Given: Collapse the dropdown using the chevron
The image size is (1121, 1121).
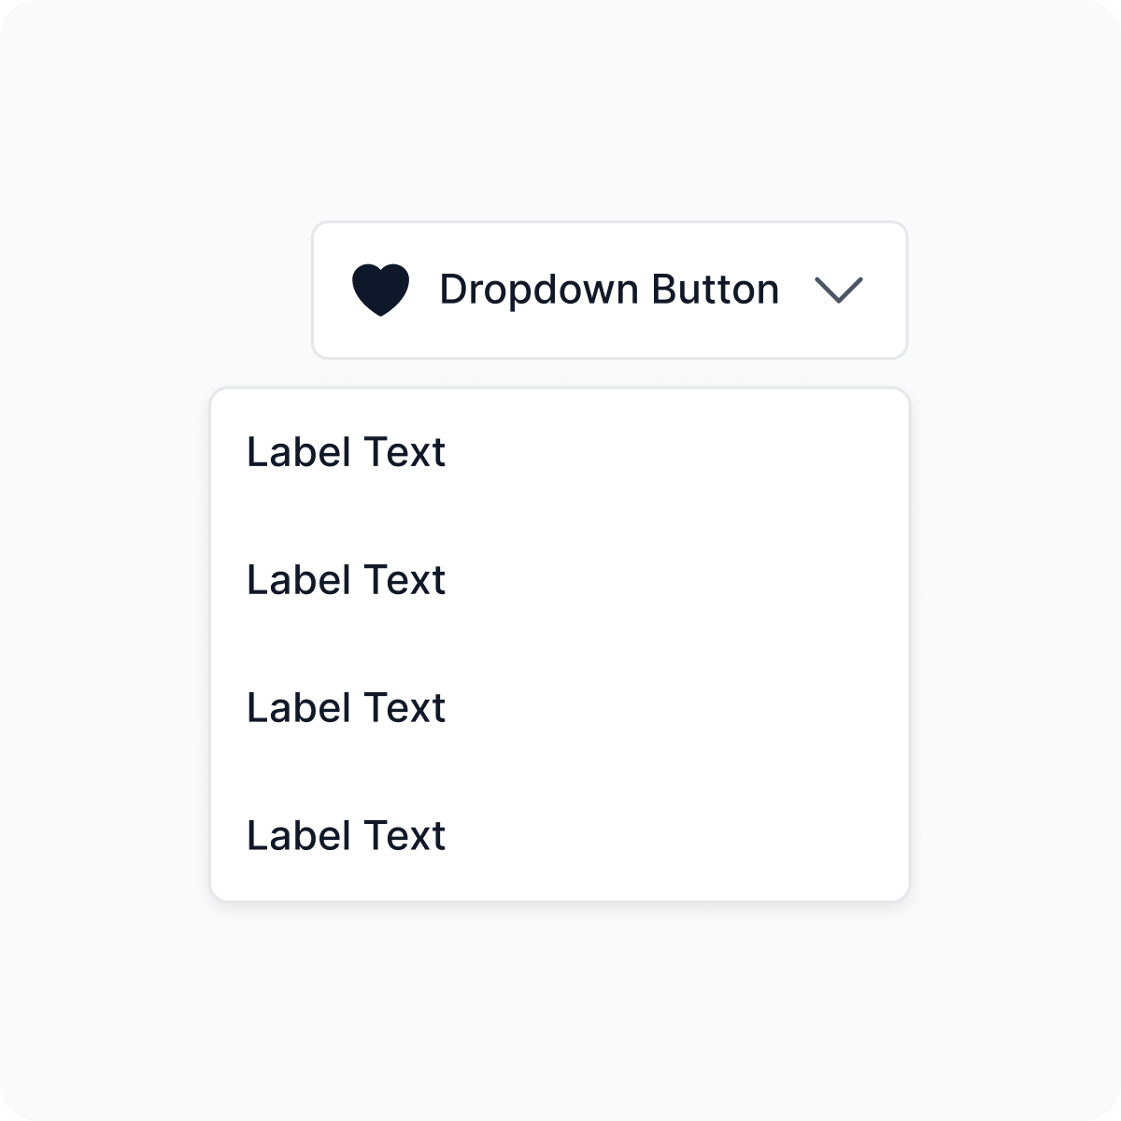Looking at the screenshot, I should [838, 290].
